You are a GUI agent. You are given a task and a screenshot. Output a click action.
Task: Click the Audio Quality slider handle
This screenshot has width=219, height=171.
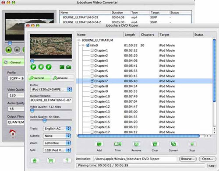tap(45, 120)
